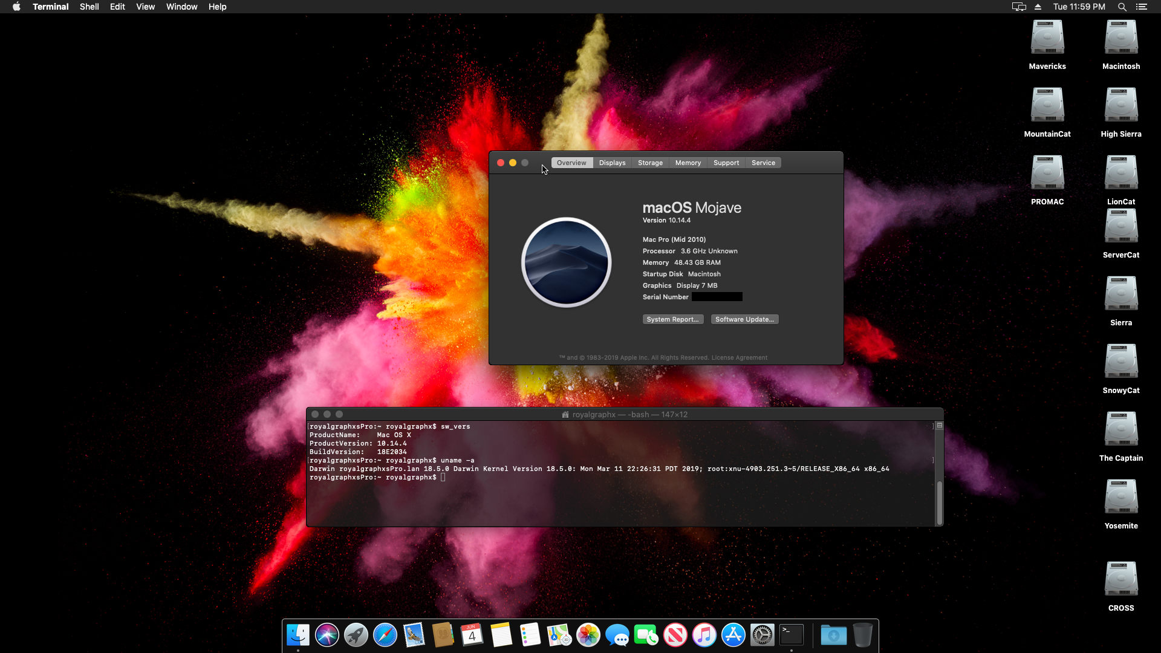Select the MountainCat drive icon
The height and width of the screenshot is (653, 1161).
[x=1047, y=105]
